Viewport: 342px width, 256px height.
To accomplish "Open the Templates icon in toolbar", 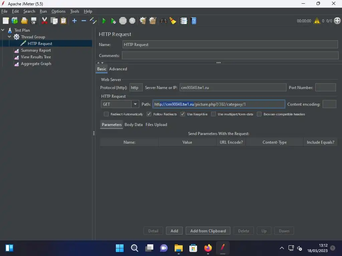I will [x=15, y=21].
